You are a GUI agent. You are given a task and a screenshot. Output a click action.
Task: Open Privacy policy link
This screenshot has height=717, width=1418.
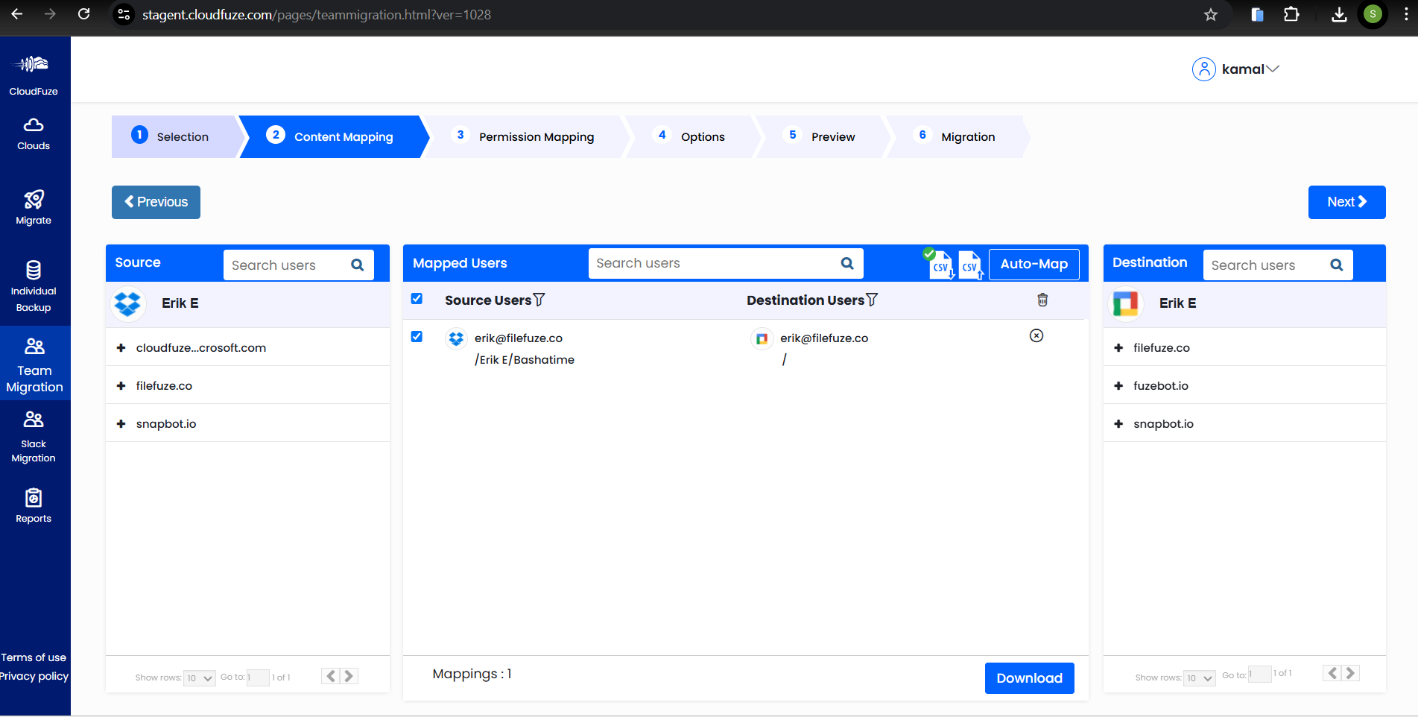point(34,676)
